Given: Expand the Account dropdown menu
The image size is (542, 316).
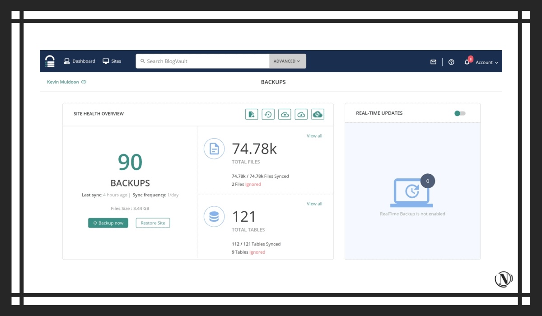Looking at the screenshot, I should pos(487,62).
